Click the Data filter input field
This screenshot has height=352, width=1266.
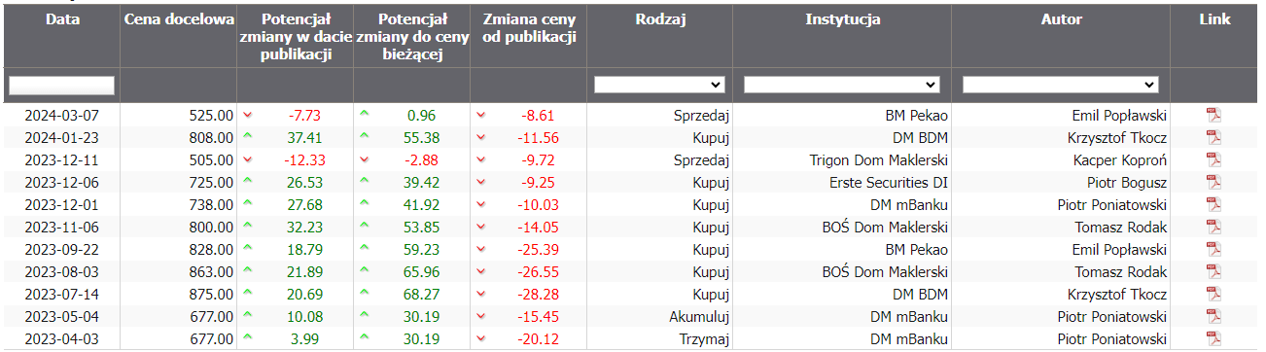[62, 86]
